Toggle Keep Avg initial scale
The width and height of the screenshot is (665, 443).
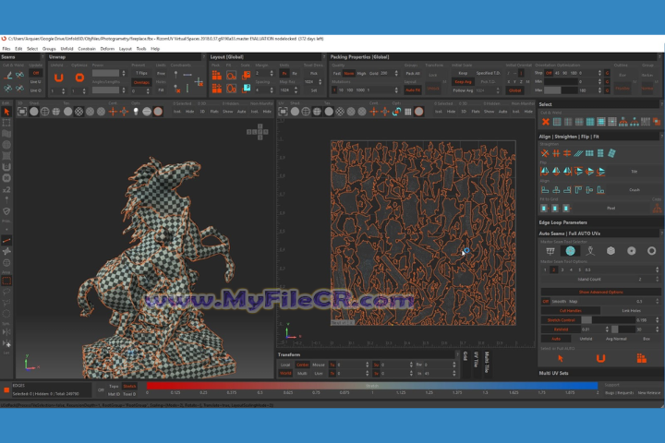click(x=463, y=82)
